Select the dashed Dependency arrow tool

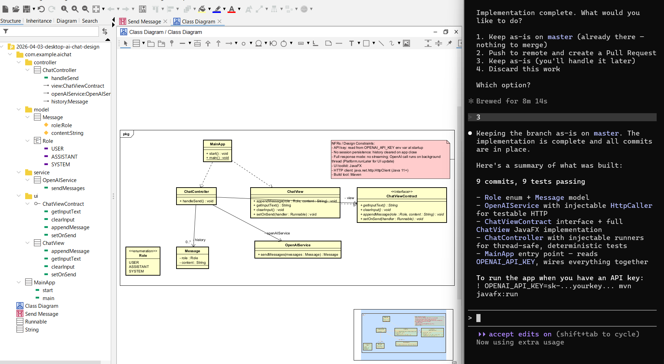[218, 43]
